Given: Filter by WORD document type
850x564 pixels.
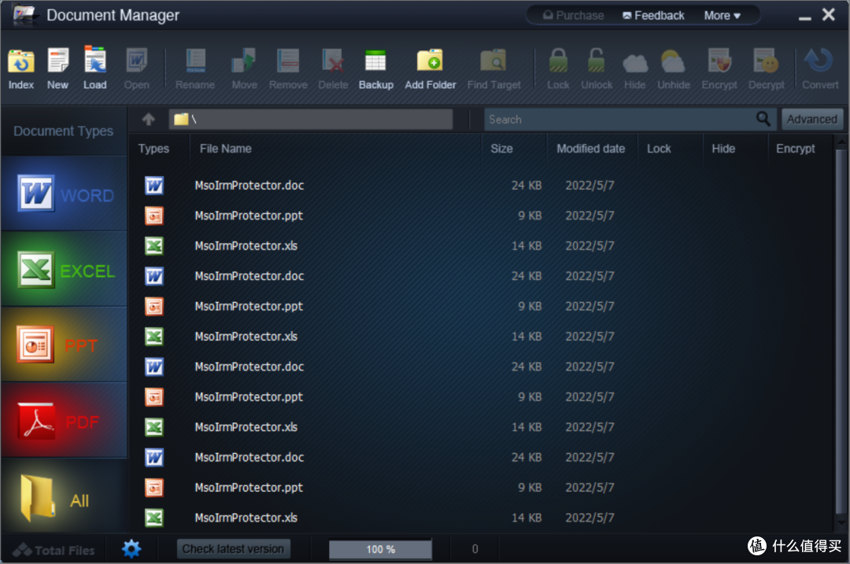Looking at the screenshot, I should point(64,194).
